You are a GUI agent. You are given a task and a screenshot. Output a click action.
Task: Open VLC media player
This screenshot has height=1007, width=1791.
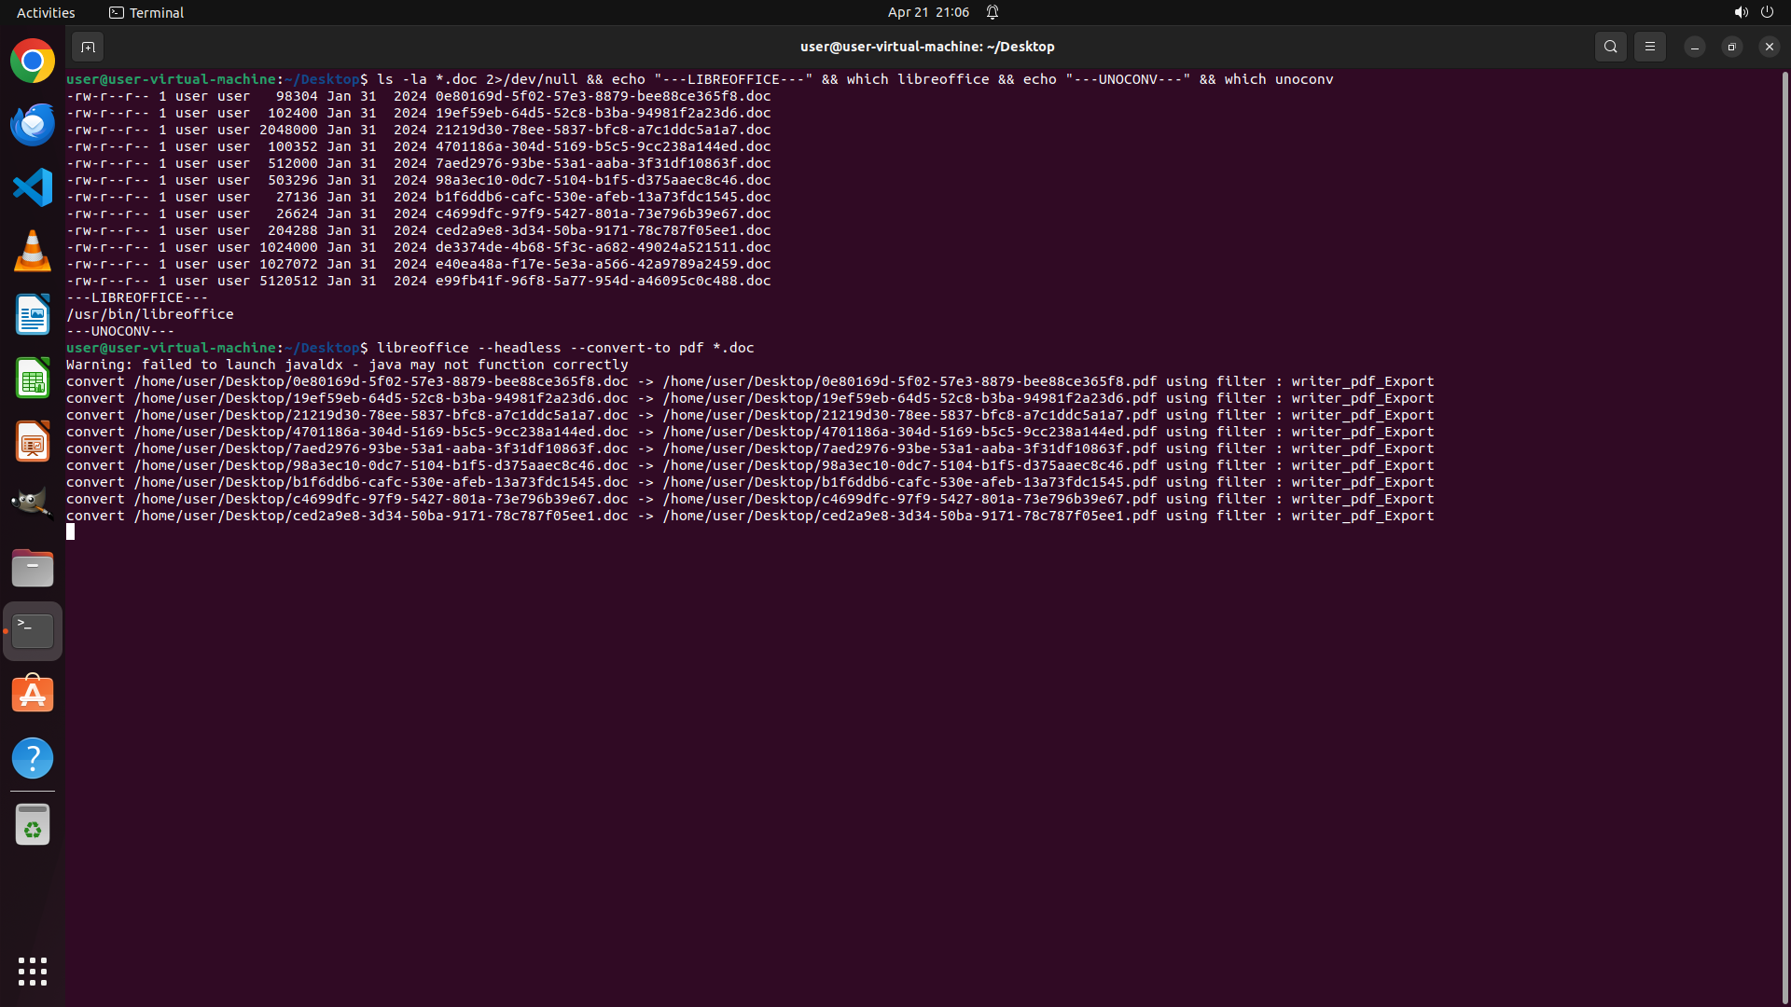tap(33, 251)
